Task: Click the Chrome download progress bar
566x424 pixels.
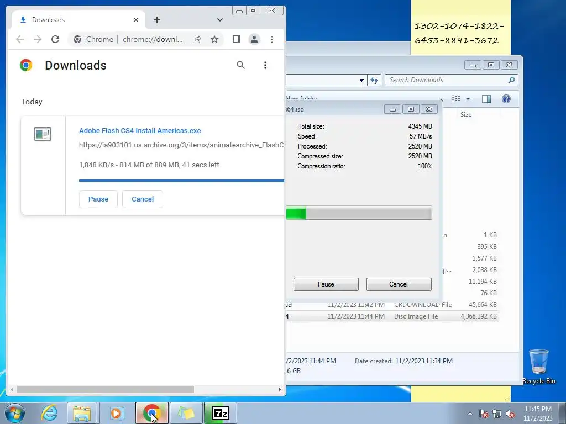Action: point(181,181)
